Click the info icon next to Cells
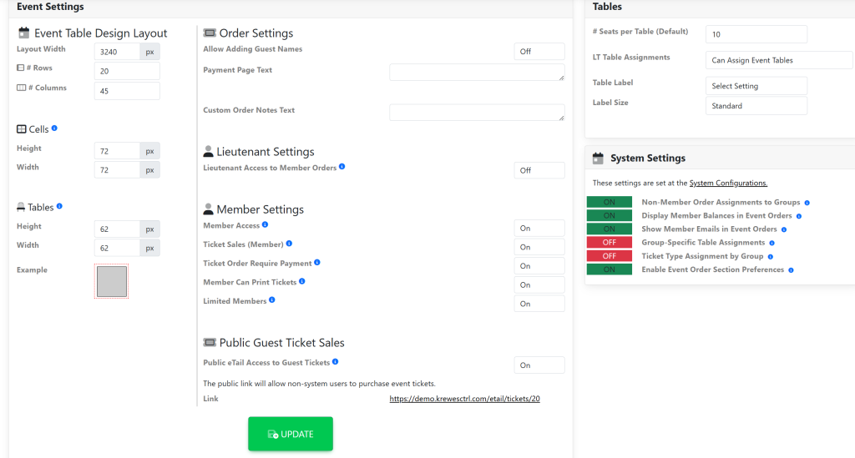 (54, 128)
